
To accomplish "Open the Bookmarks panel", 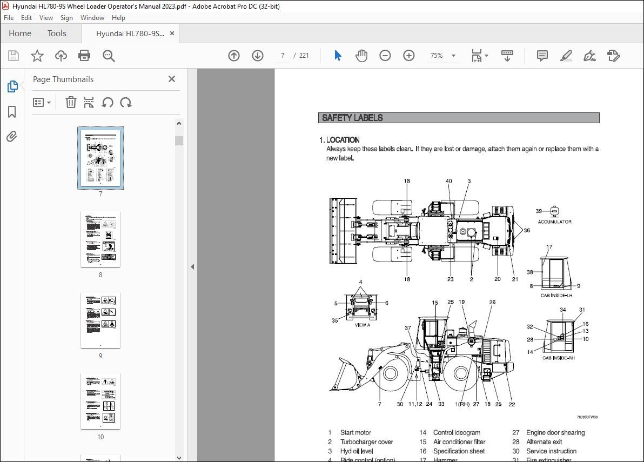I will [12, 111].
